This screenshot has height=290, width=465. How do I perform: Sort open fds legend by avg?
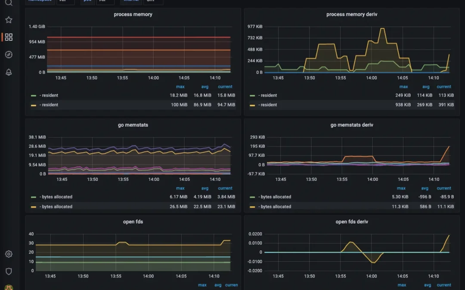pos(218,285)
